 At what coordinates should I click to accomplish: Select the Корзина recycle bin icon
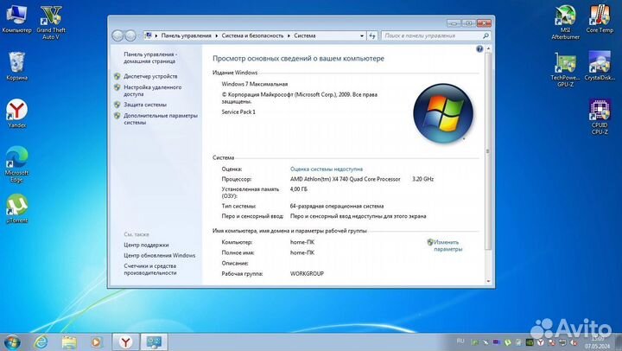point(16,66)
